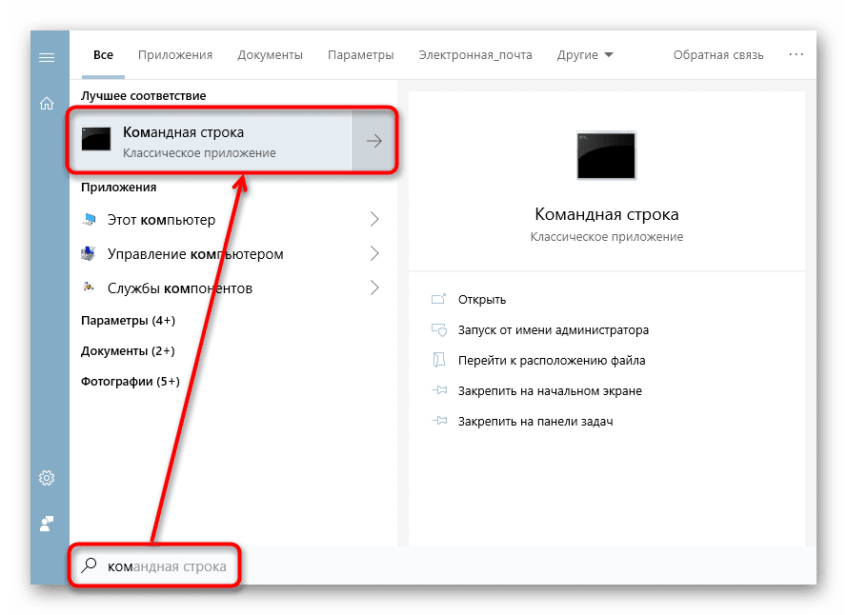The image size is (847, 615).
Task: Click the large Командная строка preview icon
Action: tap(606, 155)
